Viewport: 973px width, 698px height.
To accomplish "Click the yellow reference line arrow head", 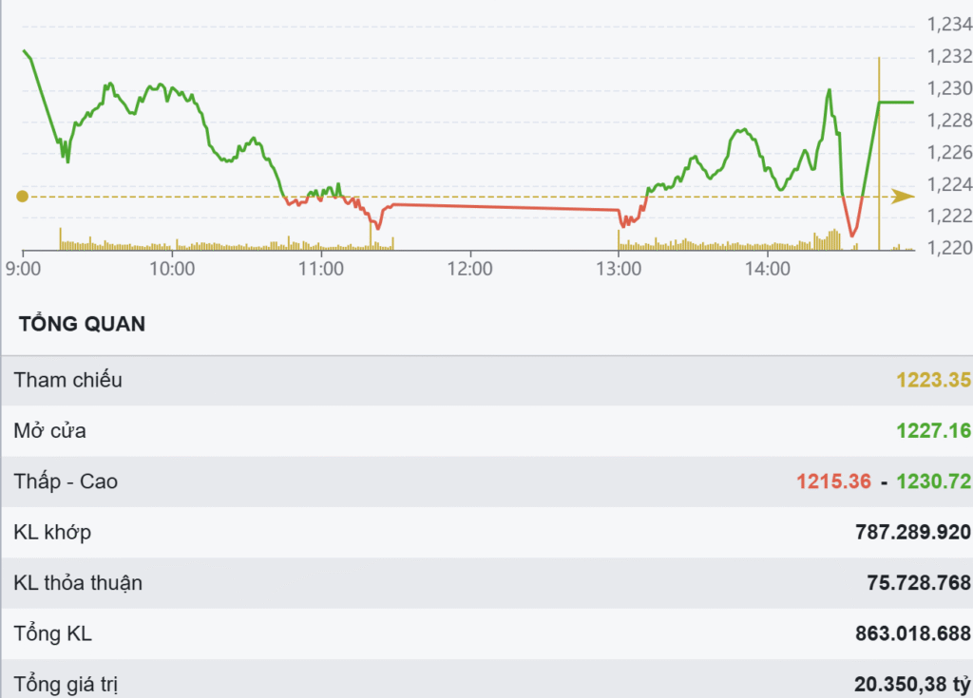I will click(906, 197).
